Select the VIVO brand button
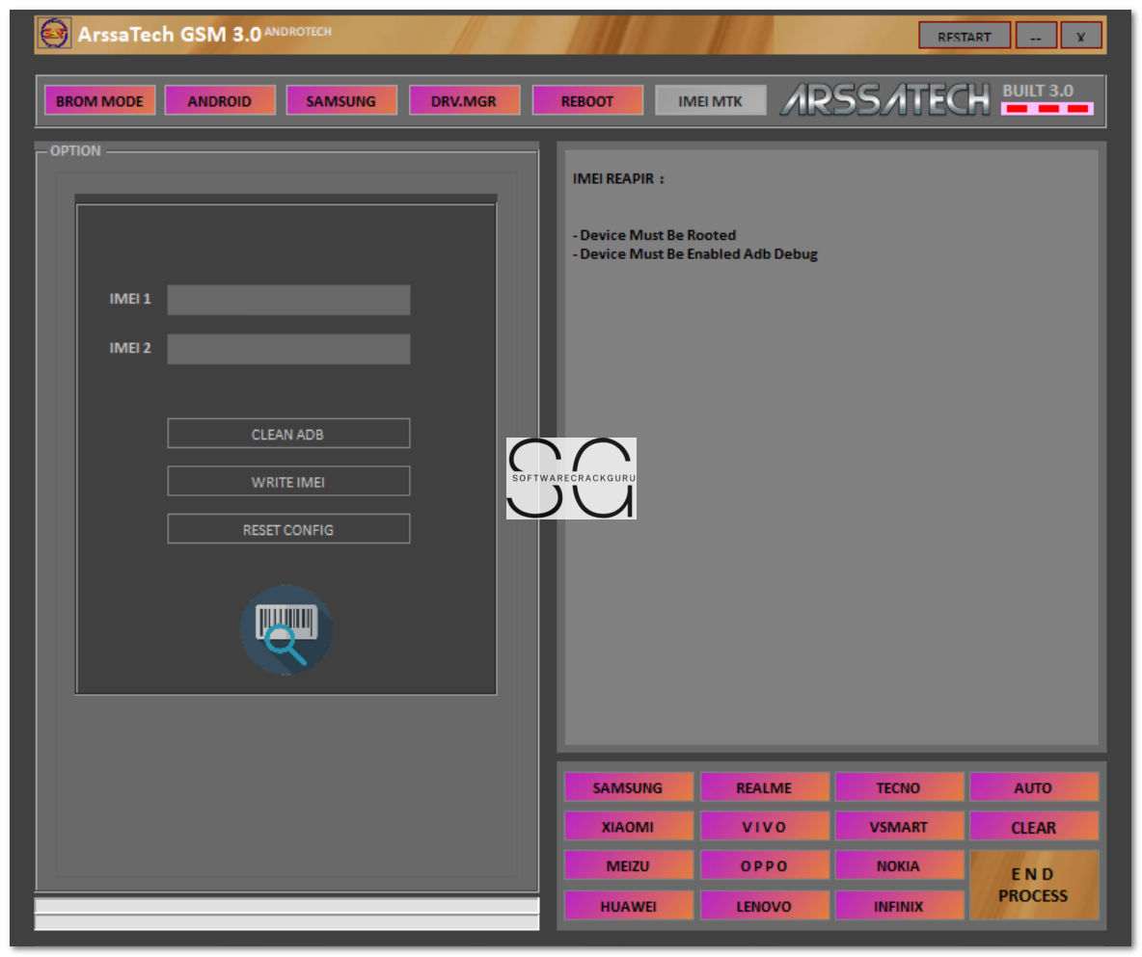Viewport: 1142px width, 957px height. click(x=765, y=827)
